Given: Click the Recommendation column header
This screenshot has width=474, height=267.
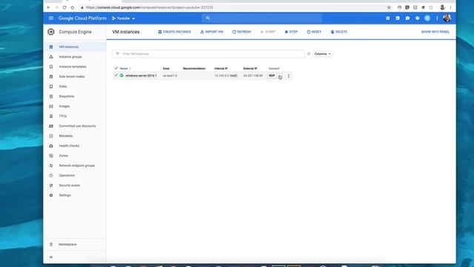Looking at the screenshot, I should 194,69.
